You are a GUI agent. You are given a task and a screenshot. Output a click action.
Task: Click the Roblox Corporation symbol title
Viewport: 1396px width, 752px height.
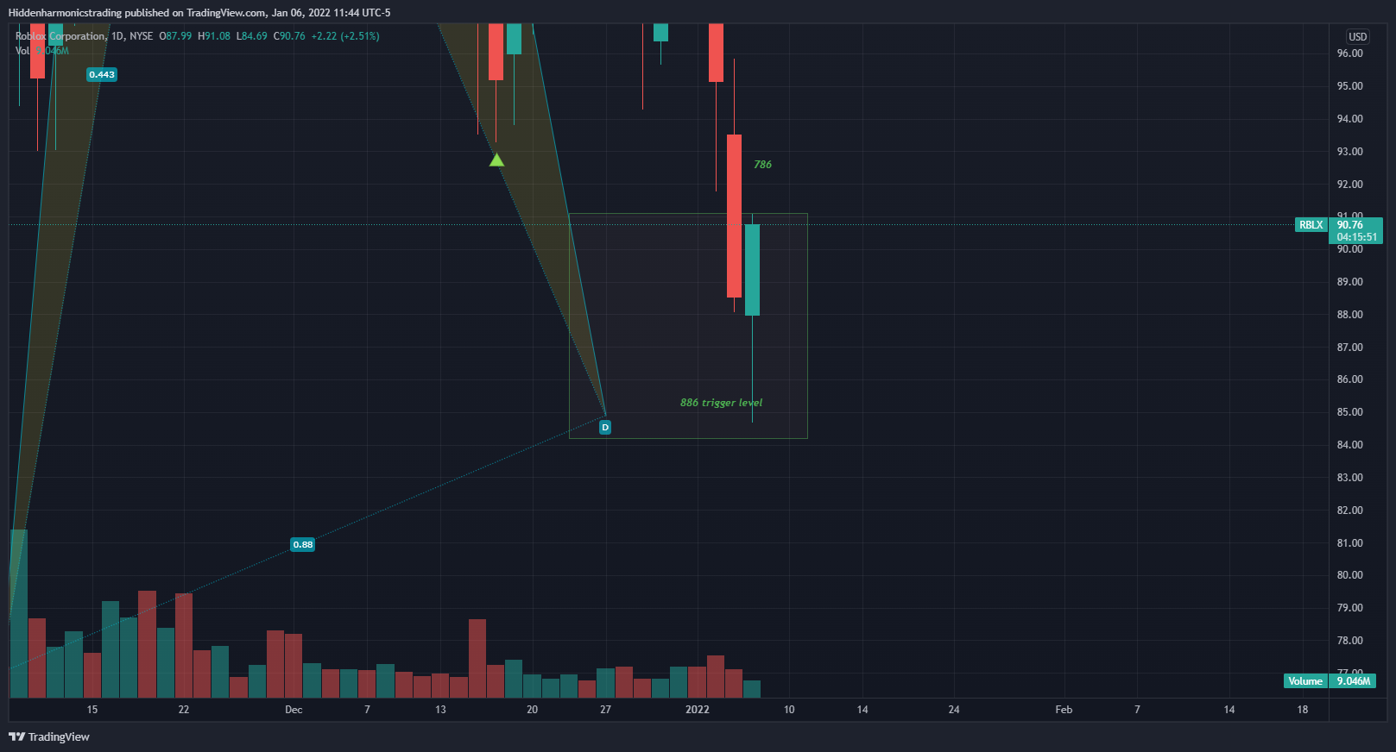point(60,36)
